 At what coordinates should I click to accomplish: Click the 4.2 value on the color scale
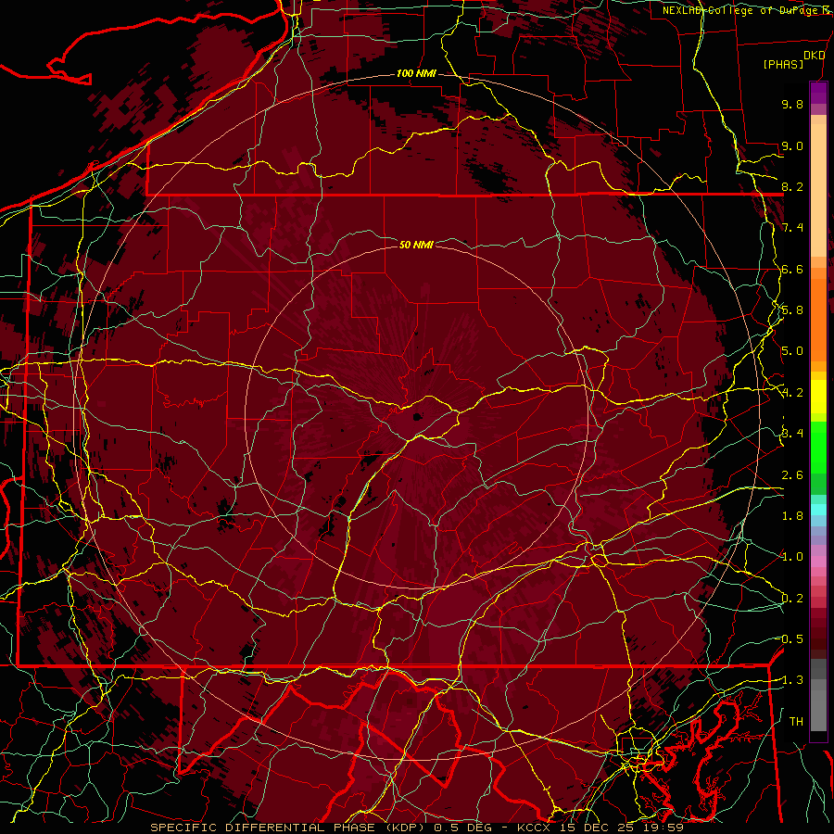pyautogui.click(x=792, y=393)
